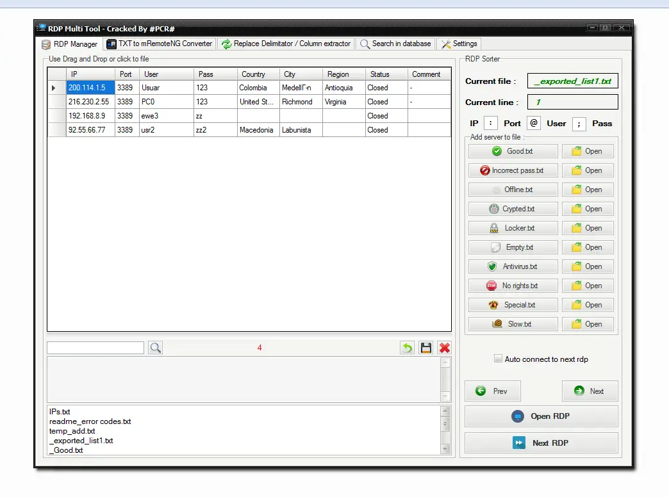Viewport: 669px width, 497px height.
Task: Send entry to Crypted.txt file
Action: coord(513,209)
